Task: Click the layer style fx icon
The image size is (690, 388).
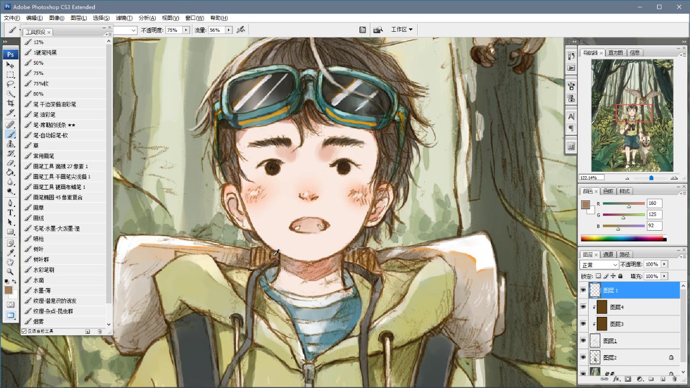Action: click(x=616, y=379)
